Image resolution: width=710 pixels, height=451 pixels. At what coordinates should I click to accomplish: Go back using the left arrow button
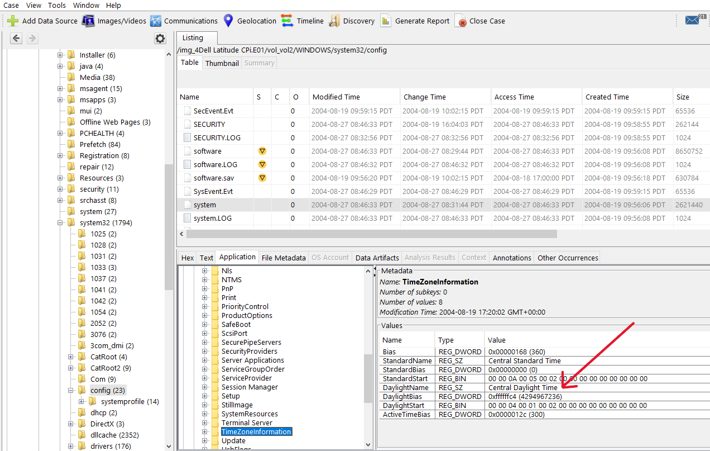[16, 39]
